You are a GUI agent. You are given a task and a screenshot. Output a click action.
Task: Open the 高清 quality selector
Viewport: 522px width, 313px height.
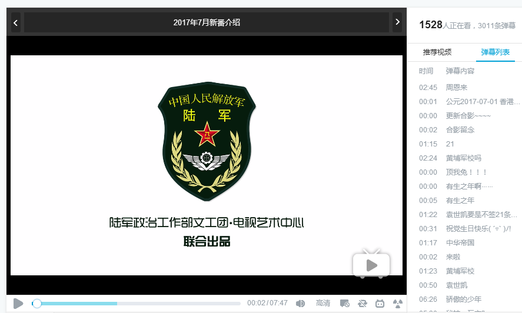tap(323, 304)
